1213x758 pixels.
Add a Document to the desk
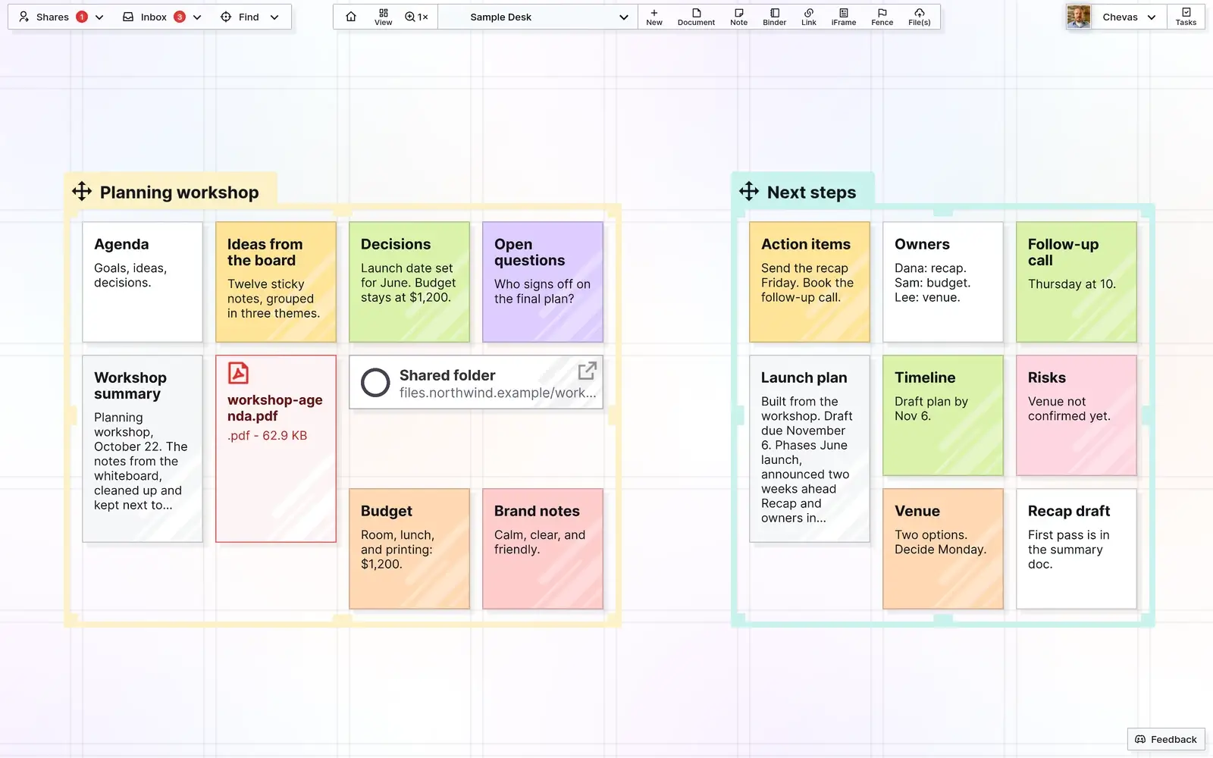click(x=696, y=17)
